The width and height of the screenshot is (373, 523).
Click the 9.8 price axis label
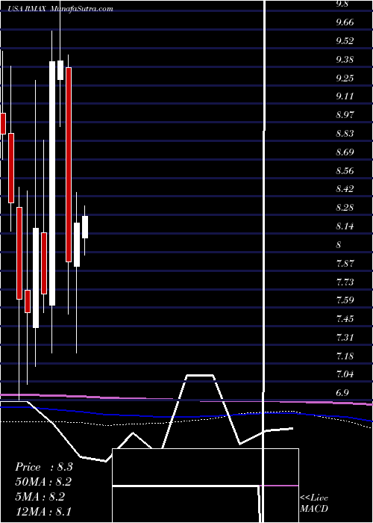point(342,4)
